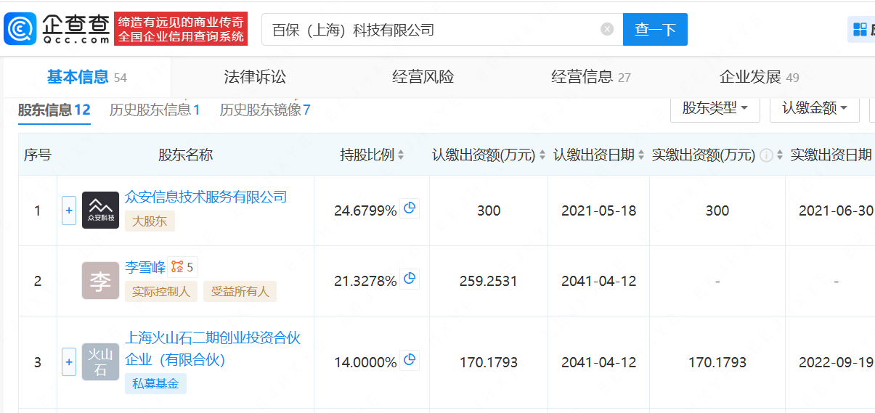Click the 众安科技 company logo
This screenshot has height=413, width=875.
coord(100,210)
